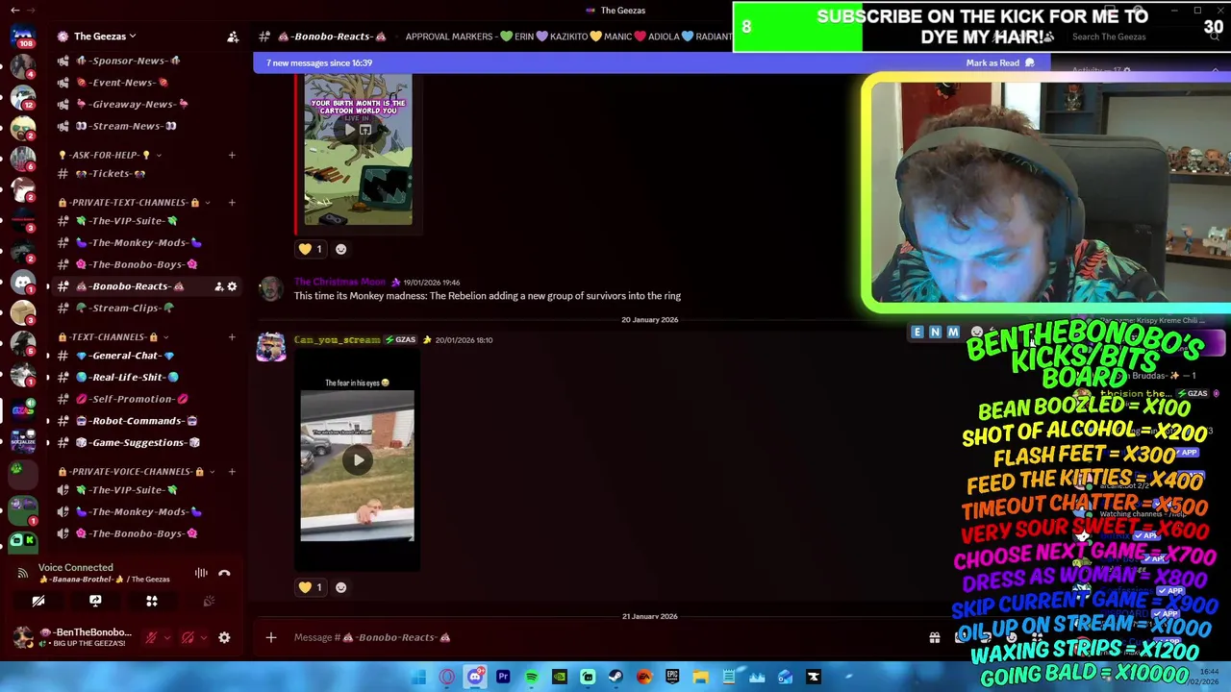The width and height of the screenshot is (1231, 692).
Task: Disconnect from voice with hang-up icon
Action: [224, 573]
